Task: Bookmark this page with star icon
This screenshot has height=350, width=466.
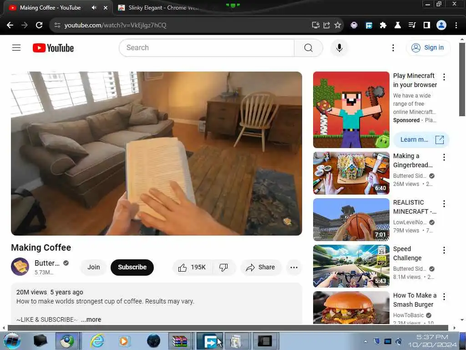Action: pyautogui.click(x=338, y=26)
